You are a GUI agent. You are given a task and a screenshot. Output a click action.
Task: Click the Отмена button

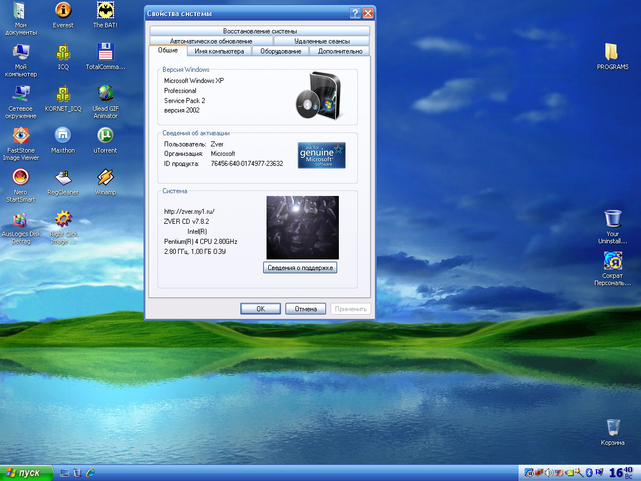pos(306,309)
